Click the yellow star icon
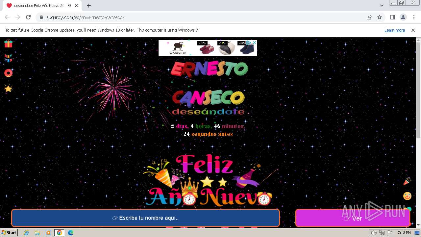This screenshot has width=421, height=237. (x=8, y=89)
